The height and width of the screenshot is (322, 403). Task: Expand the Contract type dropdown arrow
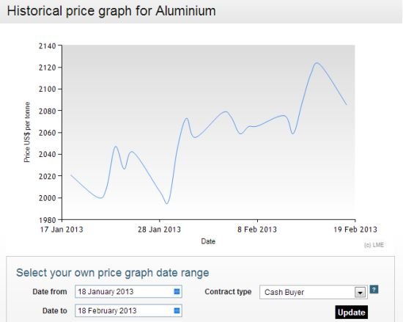pos(360,293)
